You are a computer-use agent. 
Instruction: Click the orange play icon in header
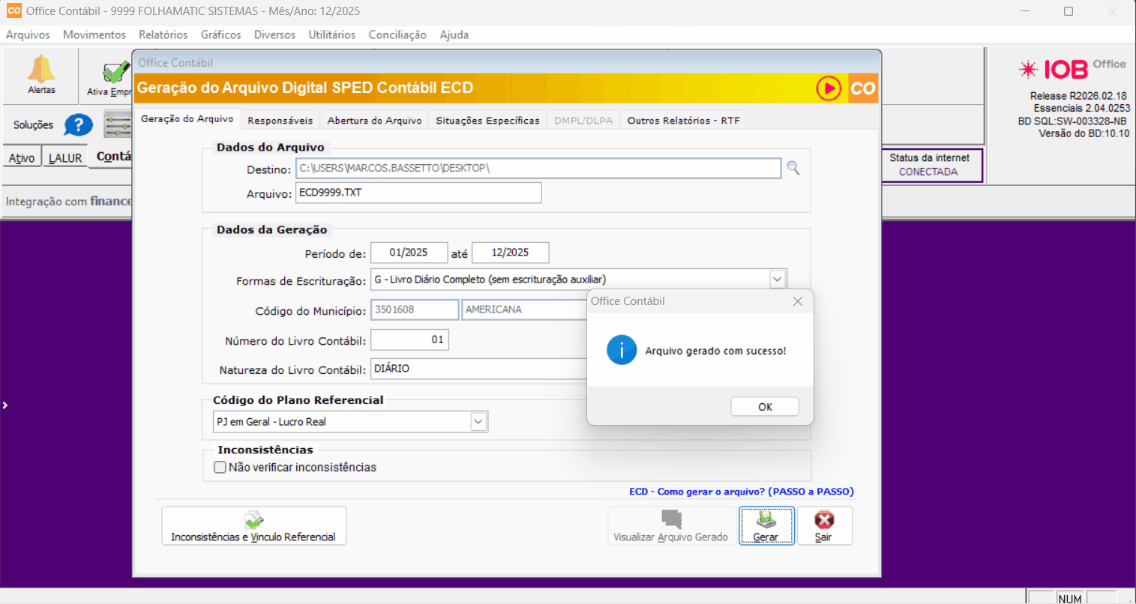[x=829, y=88]
